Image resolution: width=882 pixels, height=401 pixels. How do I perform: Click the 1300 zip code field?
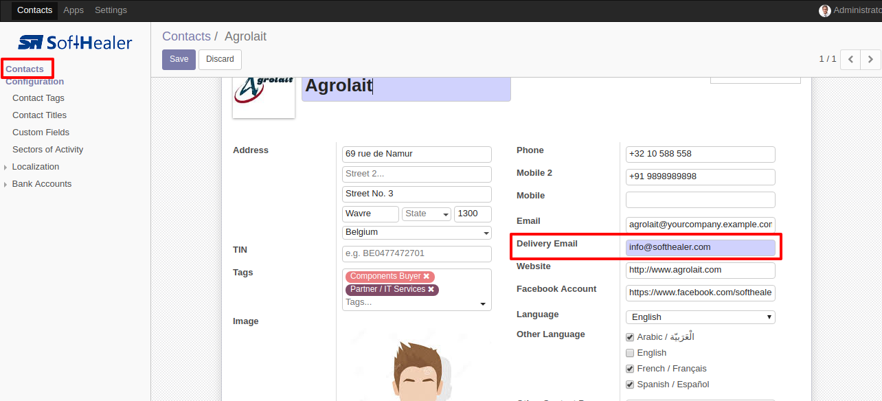click(x=473, y=214)
